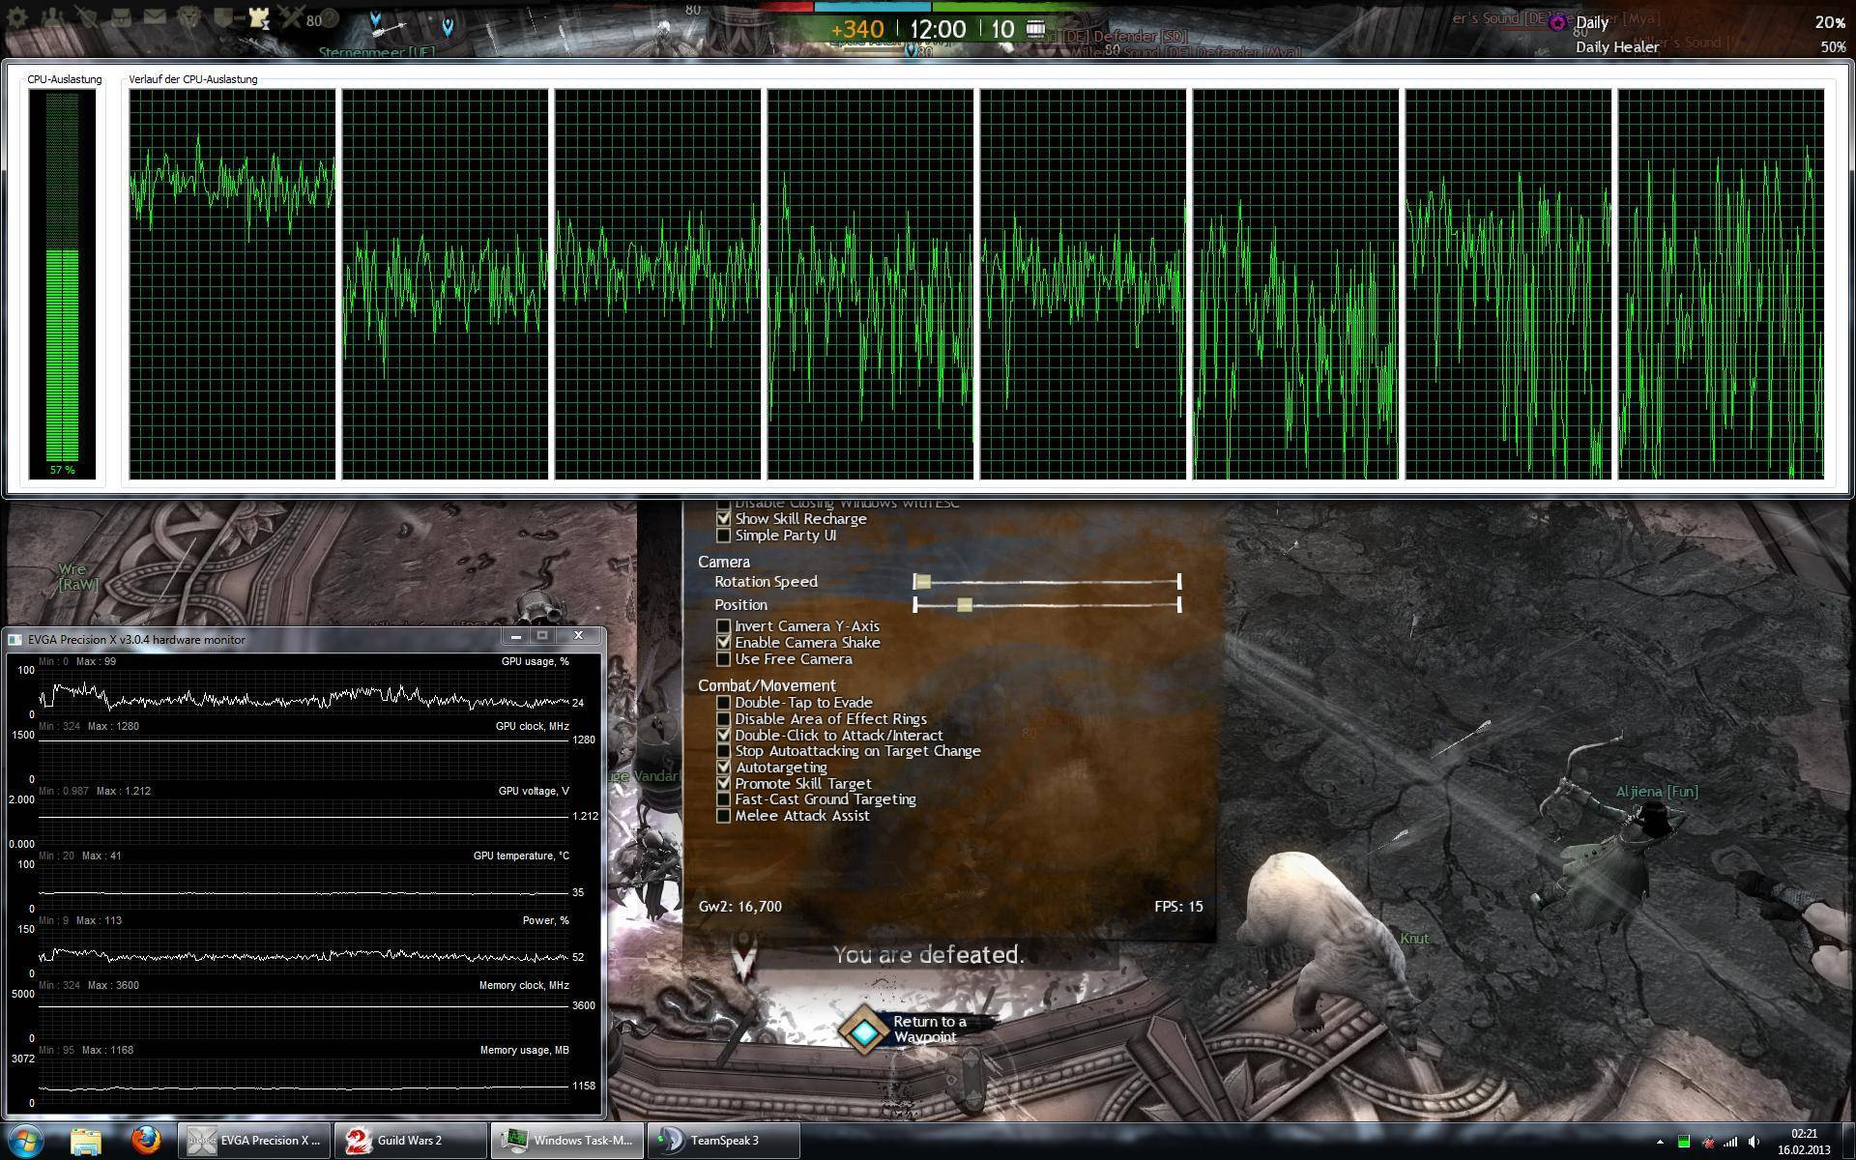1856x1160 pixels.
Task: Click the GPU usage graph
Action: [x=304, y=692]
